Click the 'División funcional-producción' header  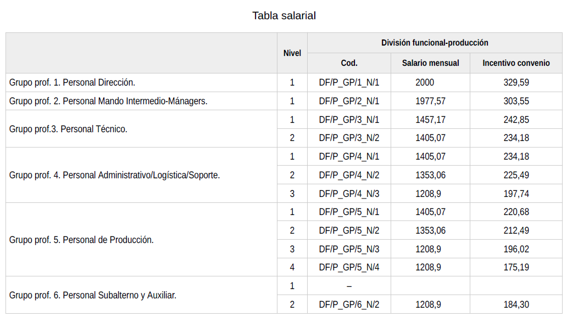coord(435,43)
